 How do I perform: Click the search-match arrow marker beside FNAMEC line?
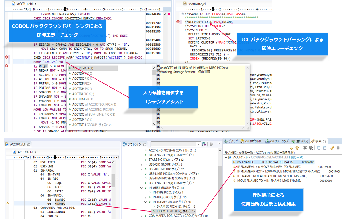(7, 203)
